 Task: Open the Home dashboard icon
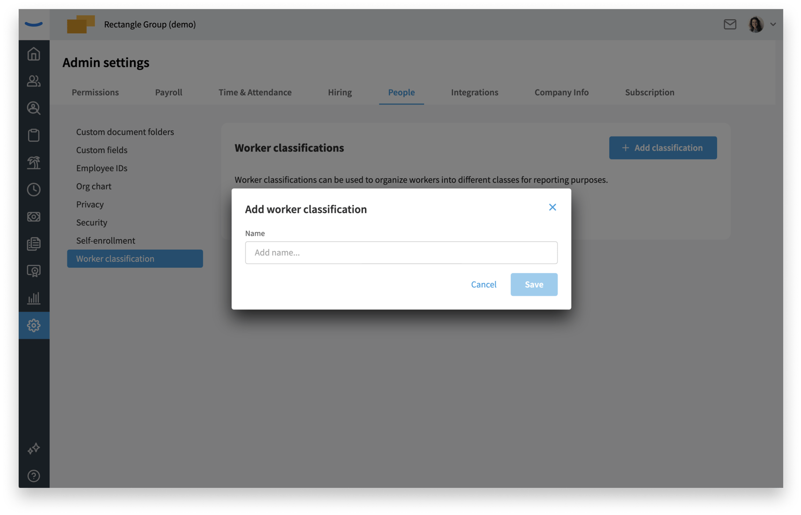[x=33, y=54]
